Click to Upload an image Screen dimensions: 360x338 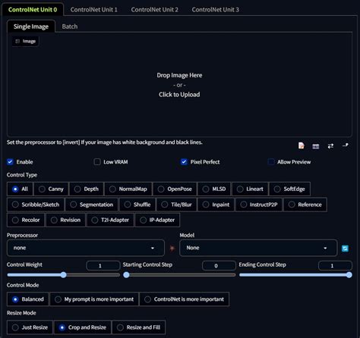[x=179, y=95]
